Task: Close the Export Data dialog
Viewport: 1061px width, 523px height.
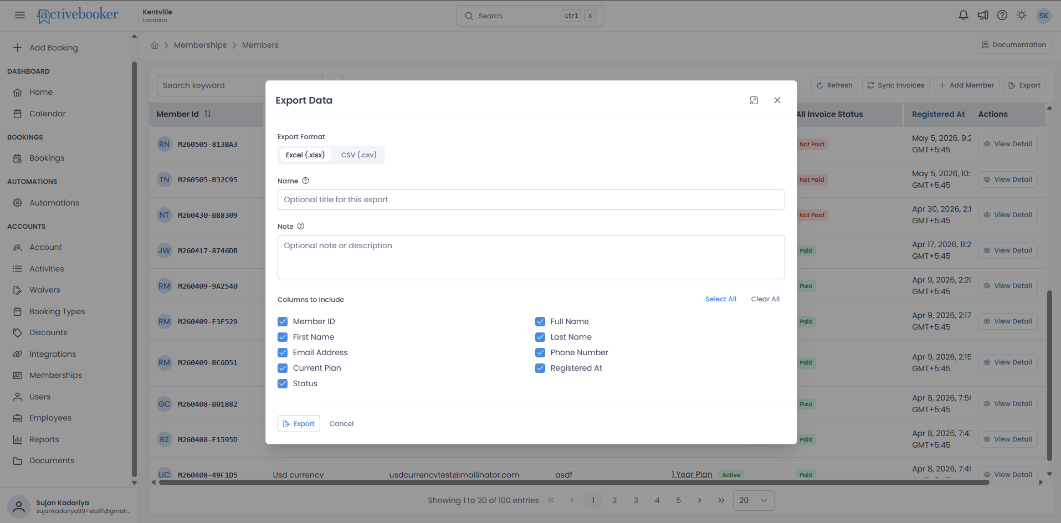Action: pos(777,100)
